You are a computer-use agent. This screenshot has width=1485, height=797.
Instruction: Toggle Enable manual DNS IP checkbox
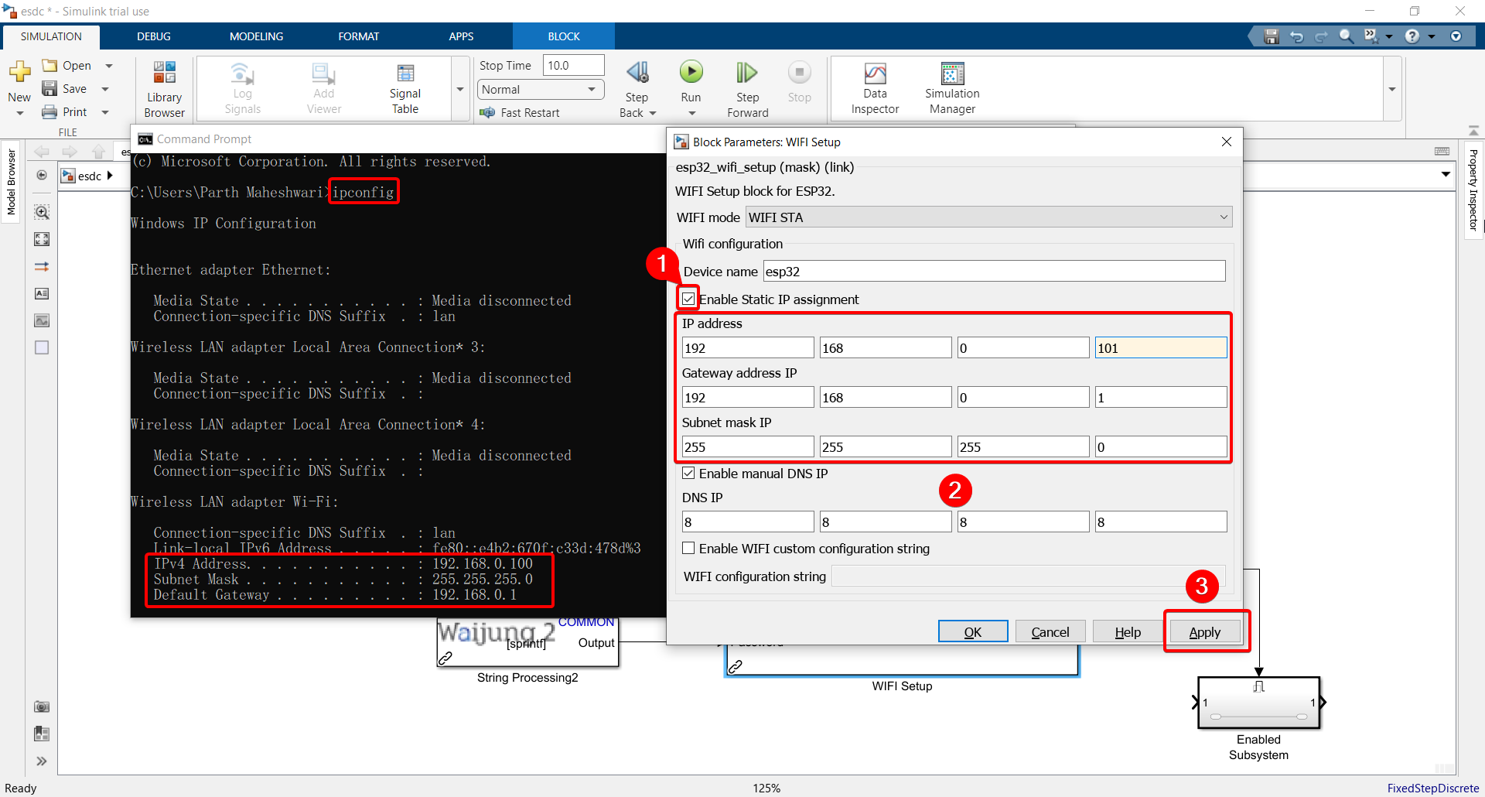point(688,473)
